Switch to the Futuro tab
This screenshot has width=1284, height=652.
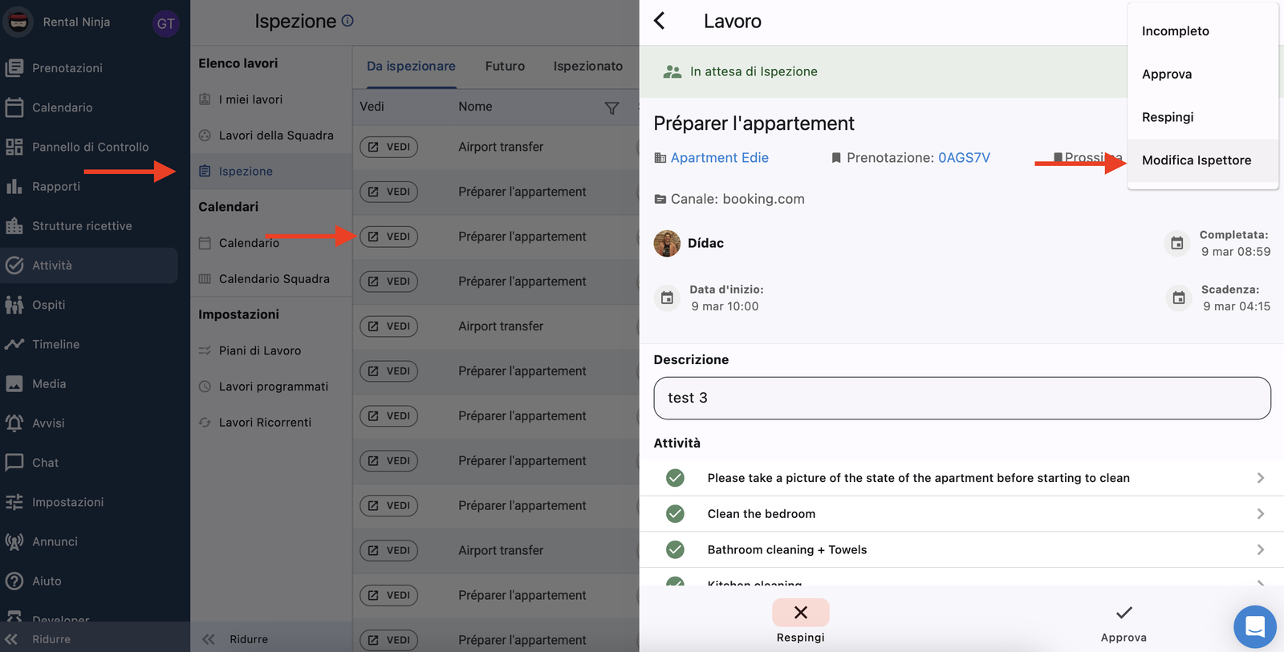[x=505, y=67]
